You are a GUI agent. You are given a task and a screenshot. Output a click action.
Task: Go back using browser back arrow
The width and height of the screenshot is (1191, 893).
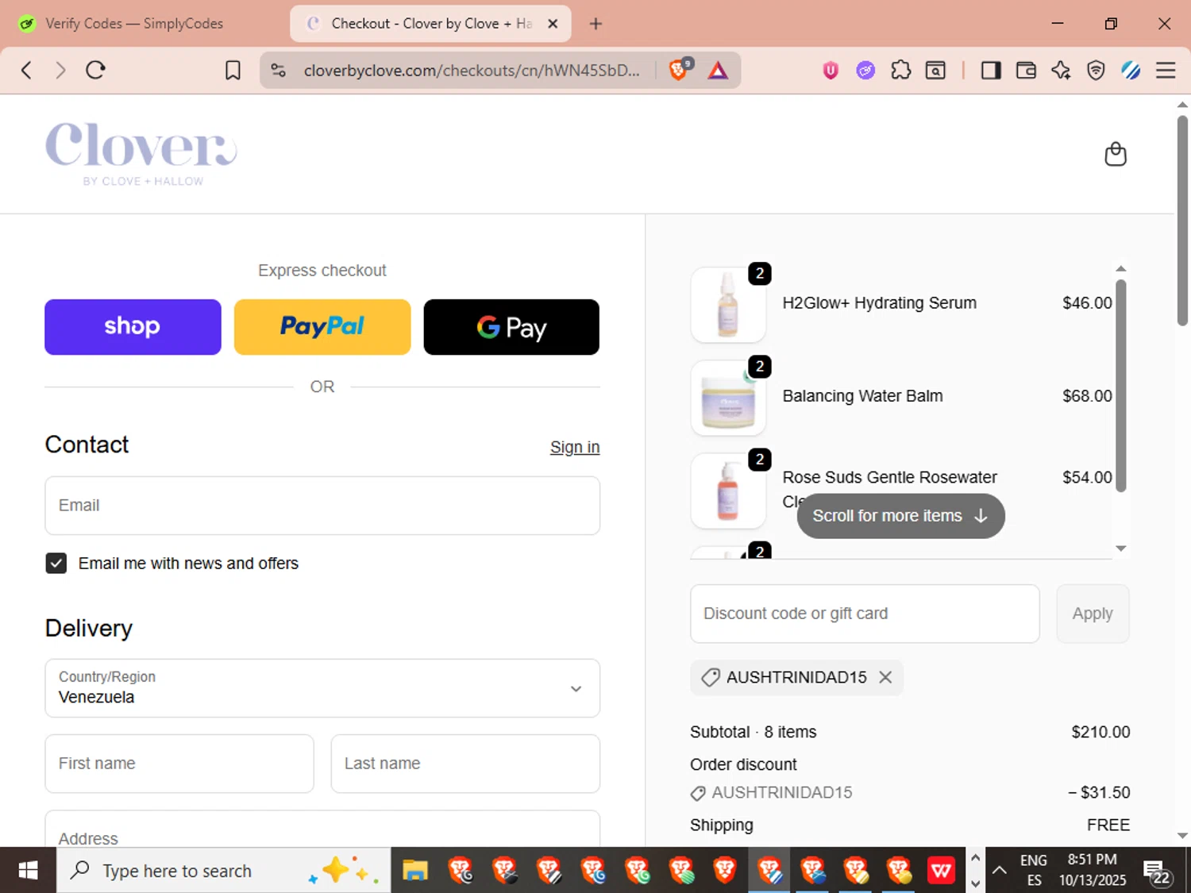pyautogui.click(x=26, y=70)
